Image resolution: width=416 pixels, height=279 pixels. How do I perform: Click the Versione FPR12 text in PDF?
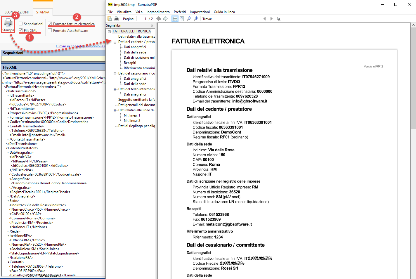click(373, 67)
